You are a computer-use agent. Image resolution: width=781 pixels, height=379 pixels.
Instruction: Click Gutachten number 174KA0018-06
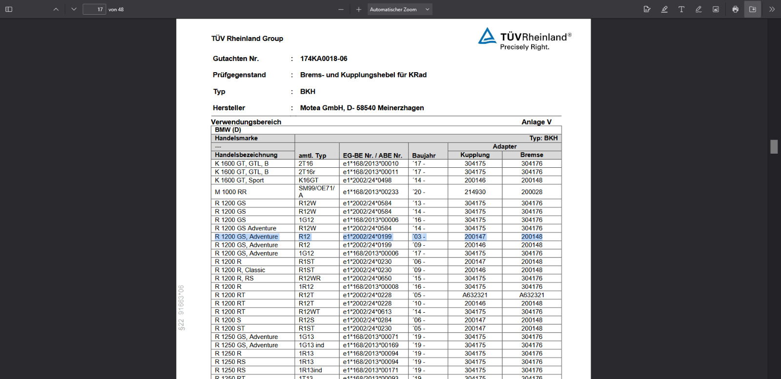(x=324, y=59)
